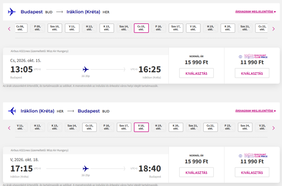282x186 pixels.
Task: Select outbound date V 11, okt.
Action: click(72, 28)
